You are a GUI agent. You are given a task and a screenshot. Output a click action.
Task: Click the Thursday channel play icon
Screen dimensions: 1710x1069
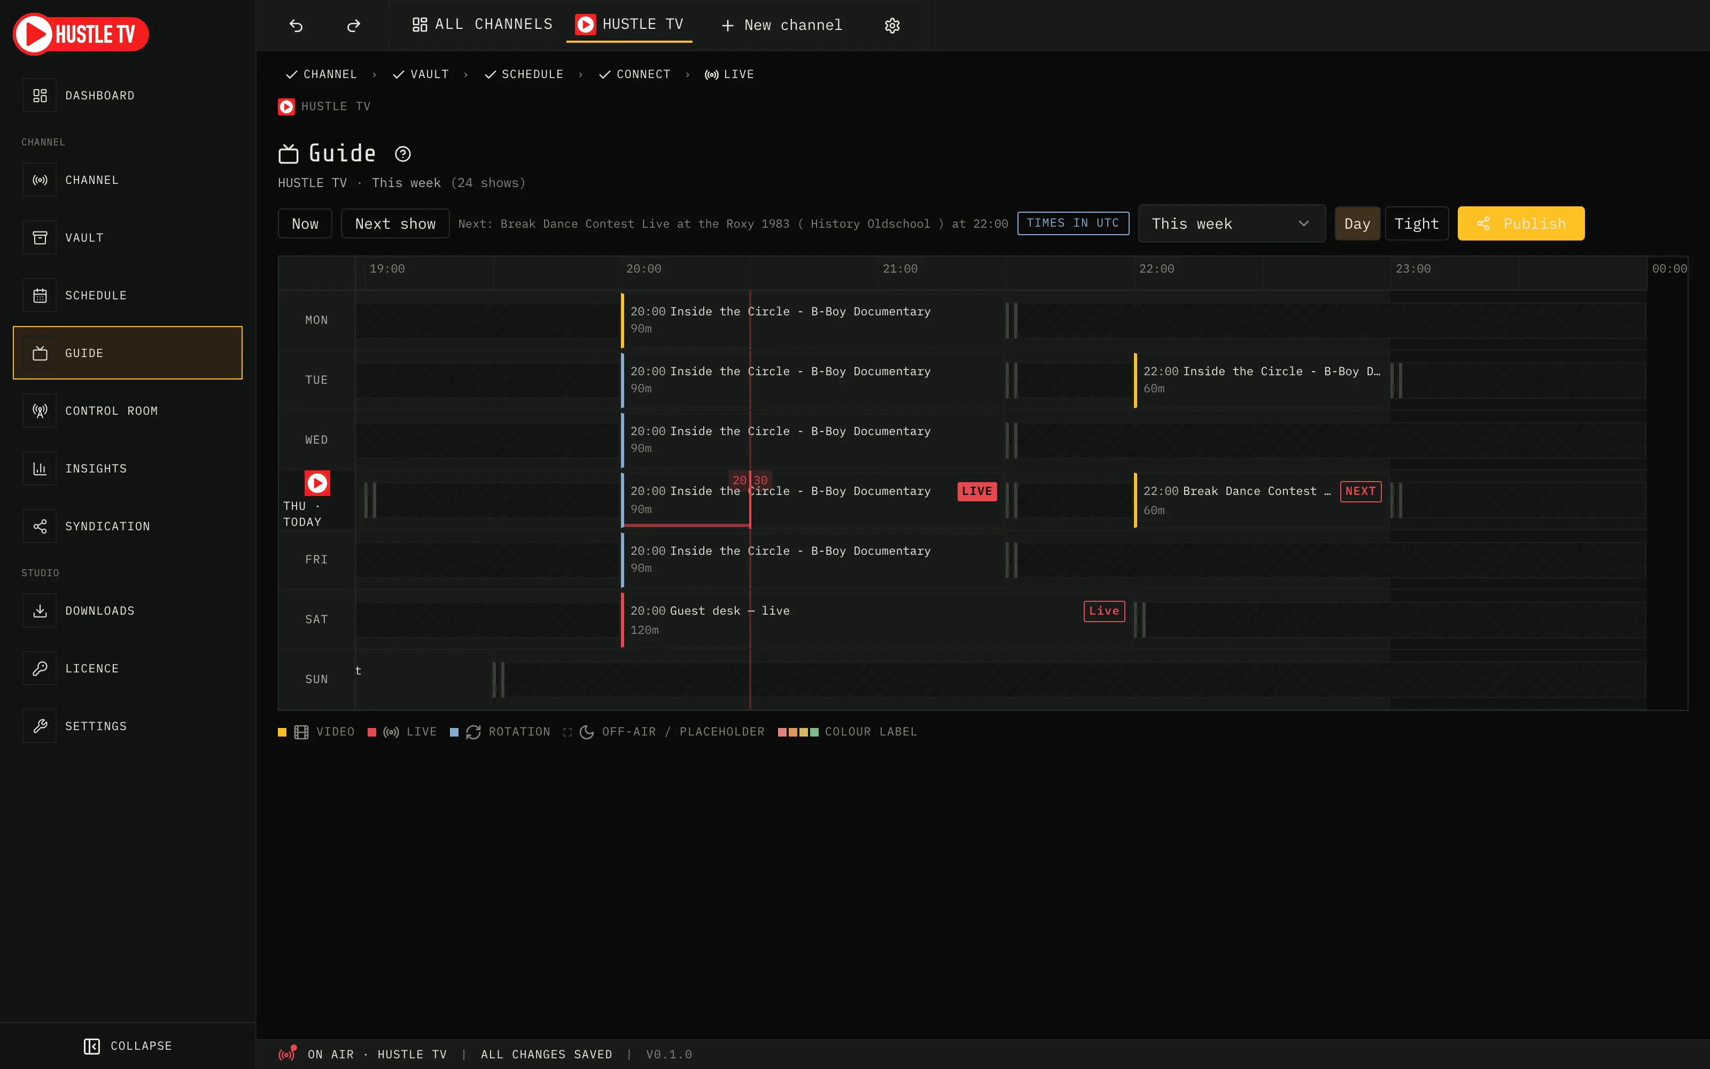point(317,483)
